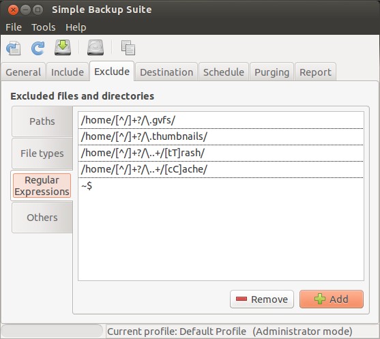380x339 pixels.
Task: Click the save configuration toolbar icon
Action: [14, 48]
